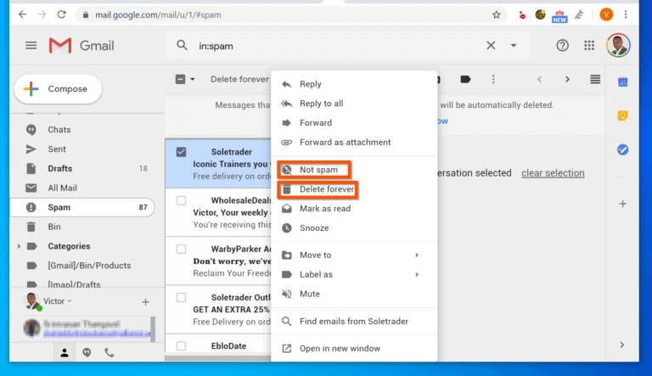This screenshot has height=376, width=652.
Task: Click the Chrome profile V avatar
Action: 606,14
